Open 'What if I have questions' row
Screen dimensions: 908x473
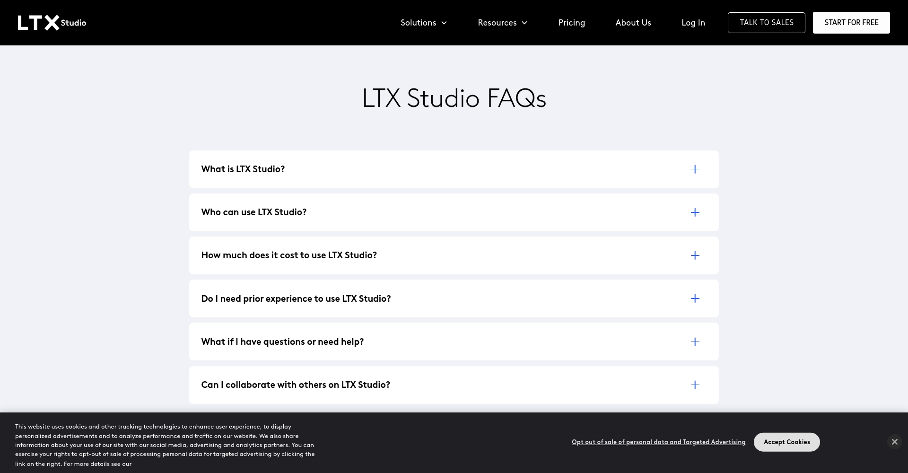click(454, 342)
